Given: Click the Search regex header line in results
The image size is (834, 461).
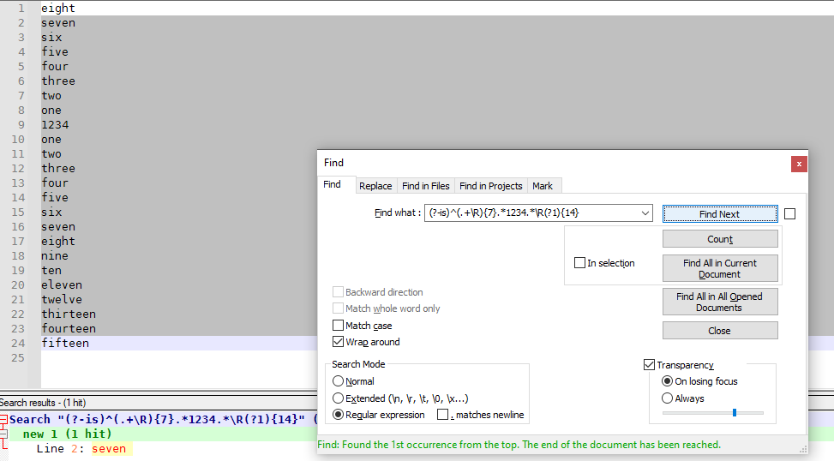Looking at the screenshot, I should [x=162, y=420].
